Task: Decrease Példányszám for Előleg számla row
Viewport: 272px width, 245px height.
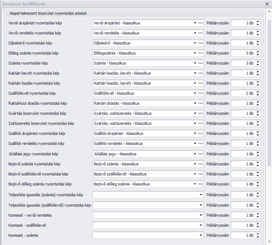Action: 258,54
